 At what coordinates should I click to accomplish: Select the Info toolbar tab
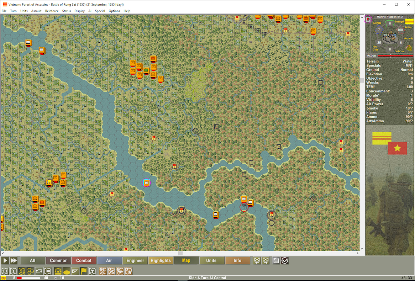[x=237, y=261]
